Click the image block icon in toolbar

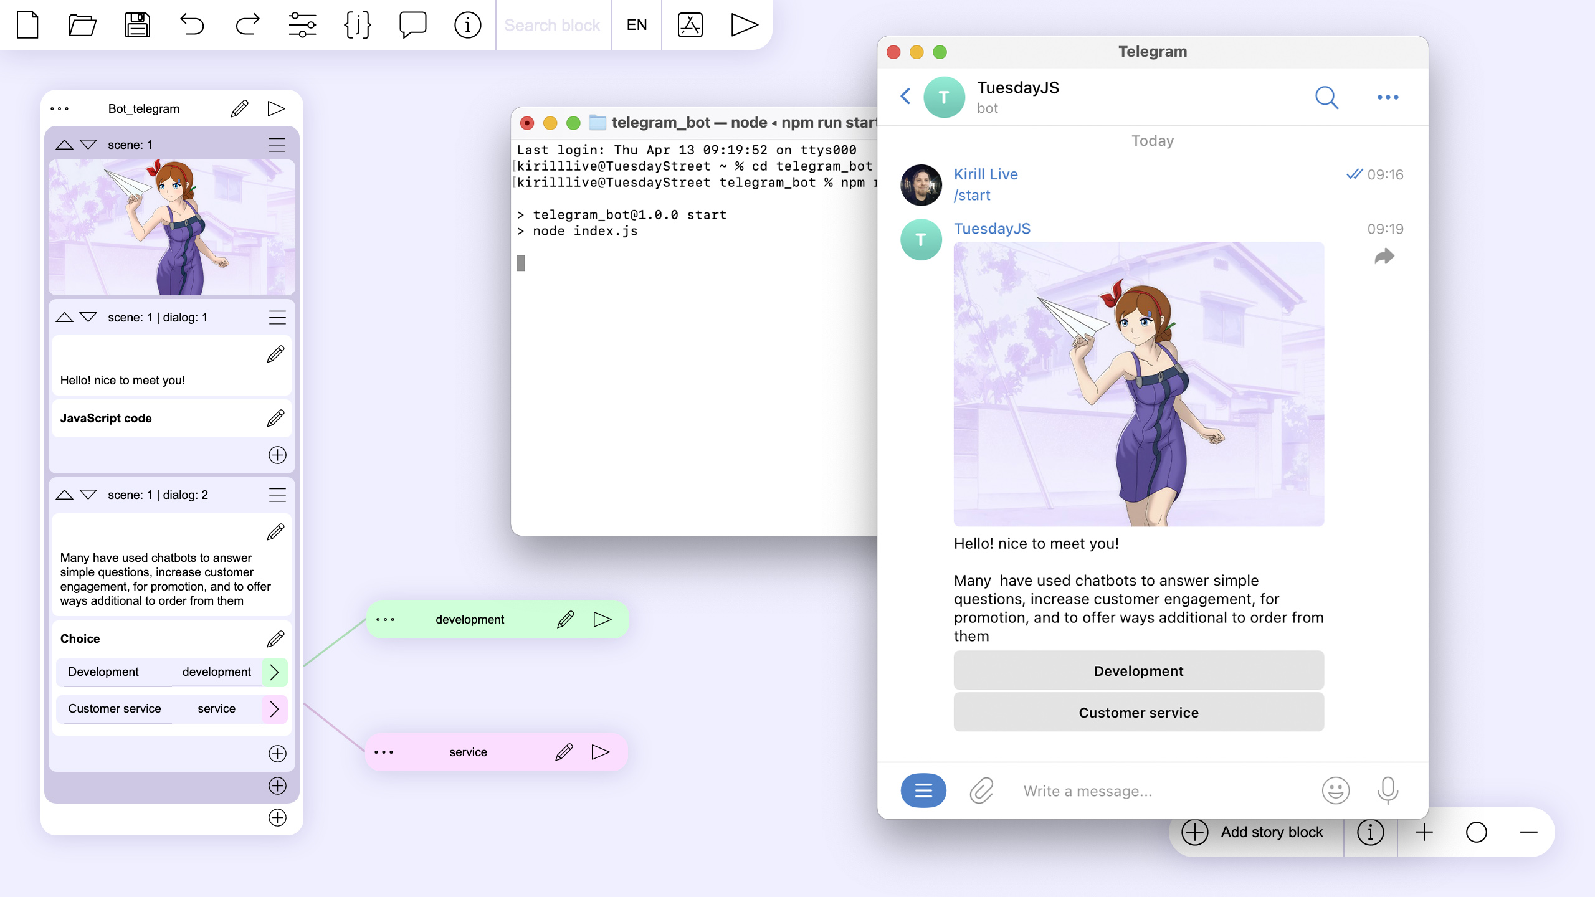tap(689, 24)
